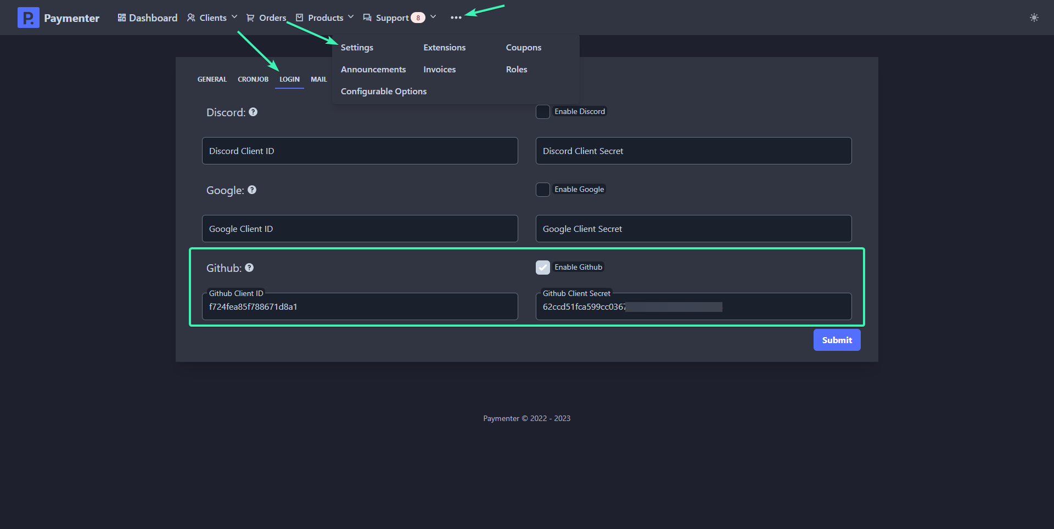1054x529 pixels.
Task: Click the Paymenter logo icon
Action: pos(29,18)
